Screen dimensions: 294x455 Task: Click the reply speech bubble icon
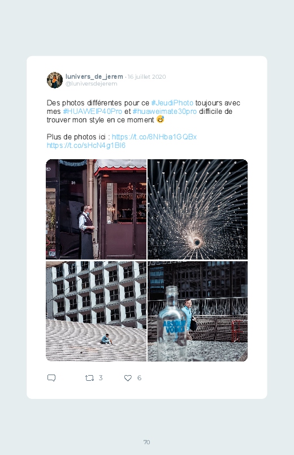51,378
